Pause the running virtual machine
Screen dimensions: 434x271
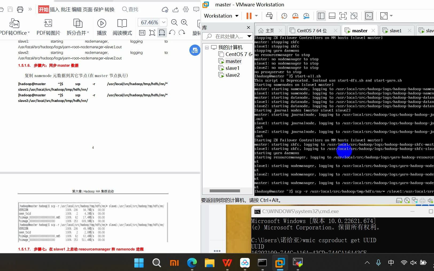248,16
